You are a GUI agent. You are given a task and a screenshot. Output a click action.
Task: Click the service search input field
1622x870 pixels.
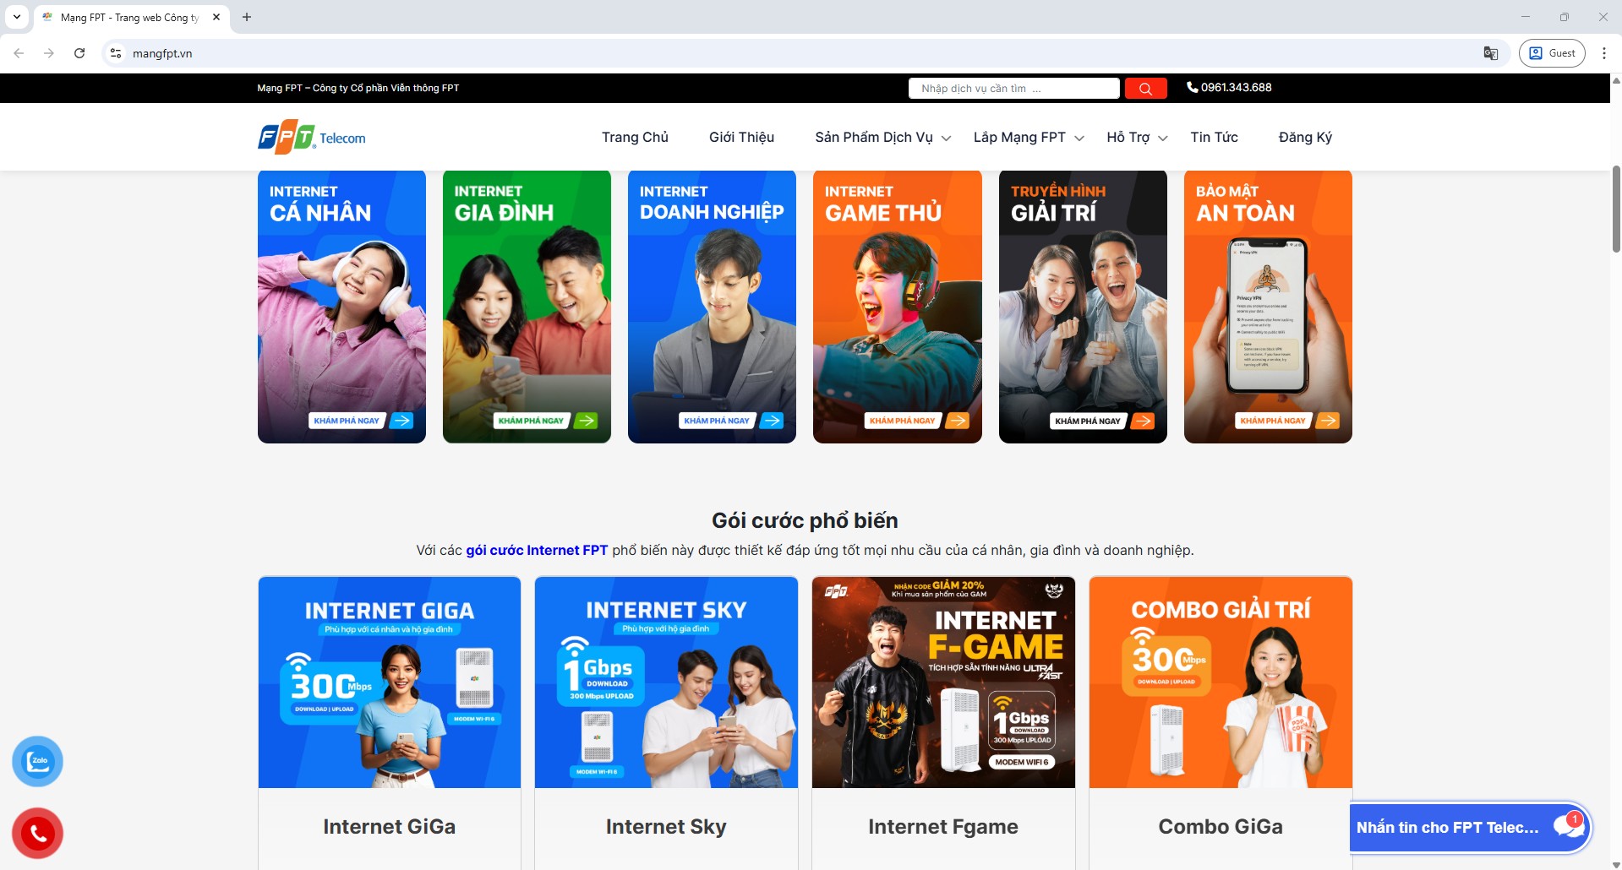[1013, 89]
